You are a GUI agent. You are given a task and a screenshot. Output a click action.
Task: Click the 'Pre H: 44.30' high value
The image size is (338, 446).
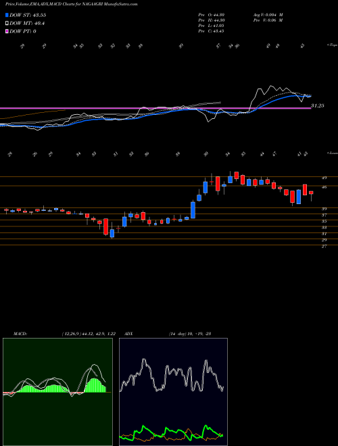click(211, 20)
